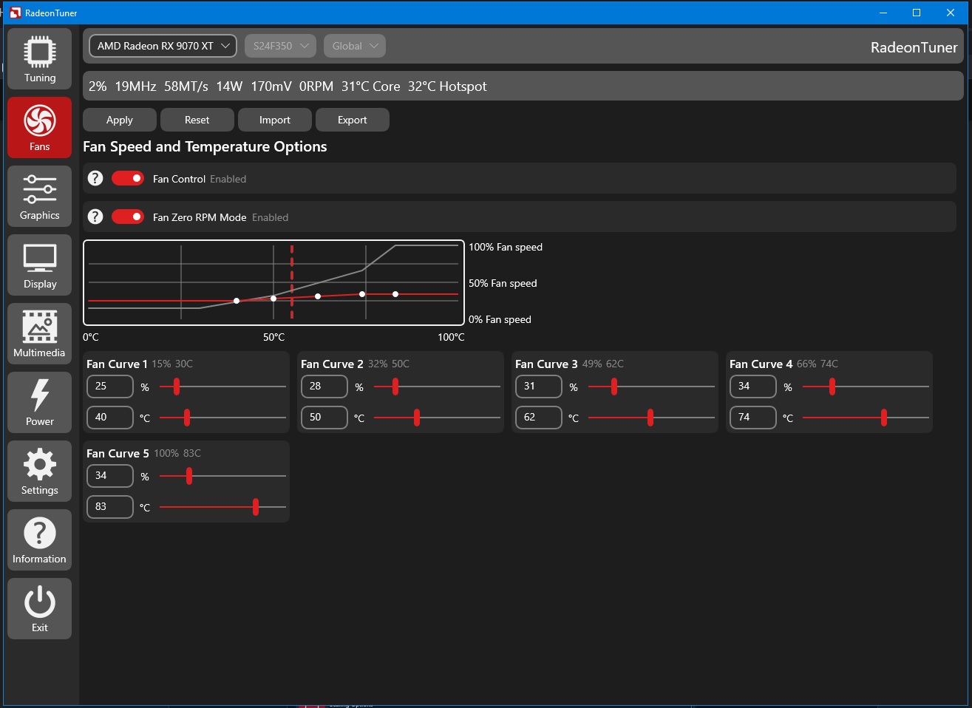Click Fan Curve 3 temperature slider handle
972x708 pixels.
click(650, 418)
